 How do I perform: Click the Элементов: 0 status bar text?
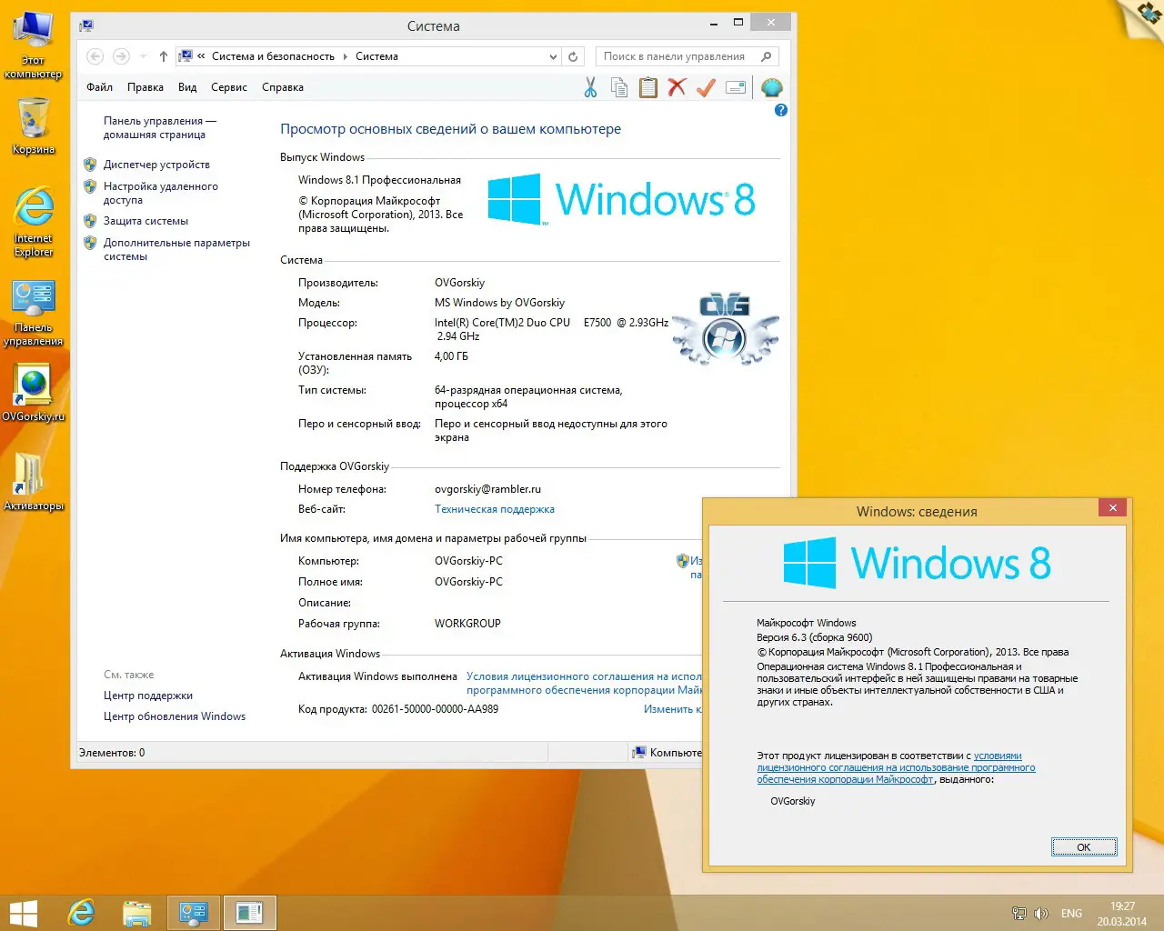click(112, 753)
